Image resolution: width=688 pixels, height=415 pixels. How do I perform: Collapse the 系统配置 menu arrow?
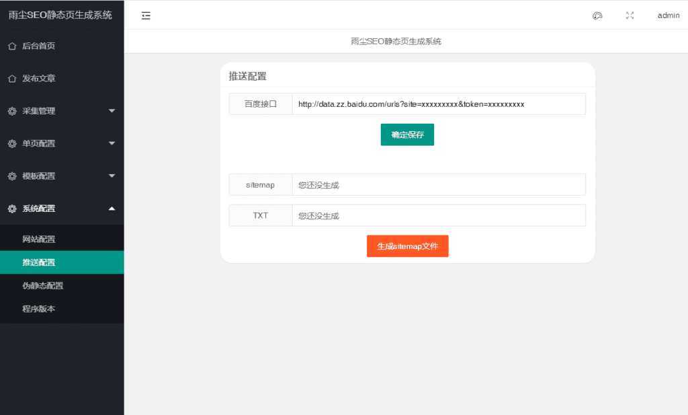[x=112, y=208]
